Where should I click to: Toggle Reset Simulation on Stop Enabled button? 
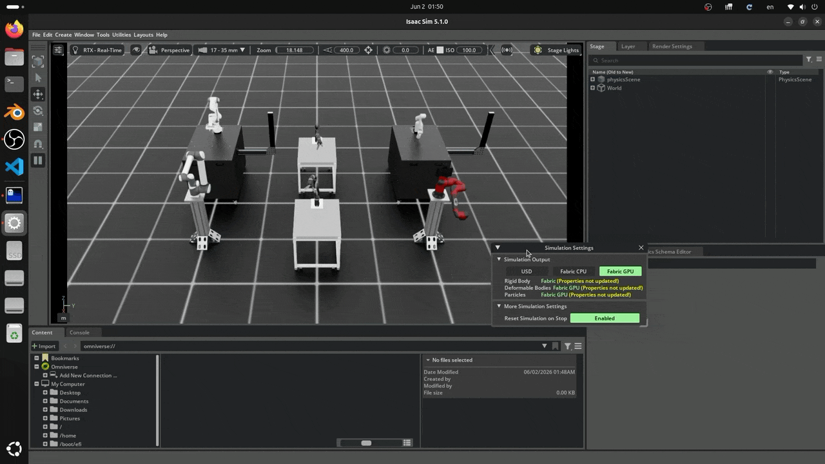605,318
